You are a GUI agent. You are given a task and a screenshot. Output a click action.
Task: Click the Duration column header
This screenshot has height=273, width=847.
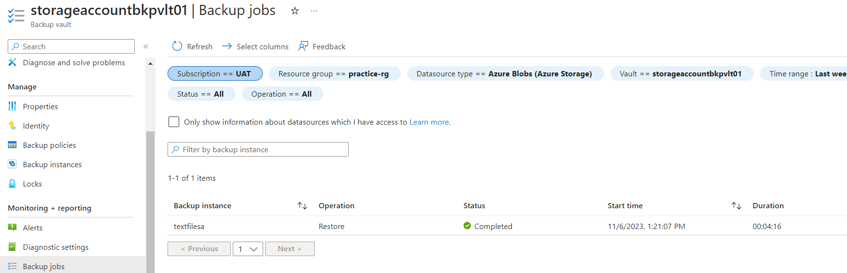pos(768,205)
